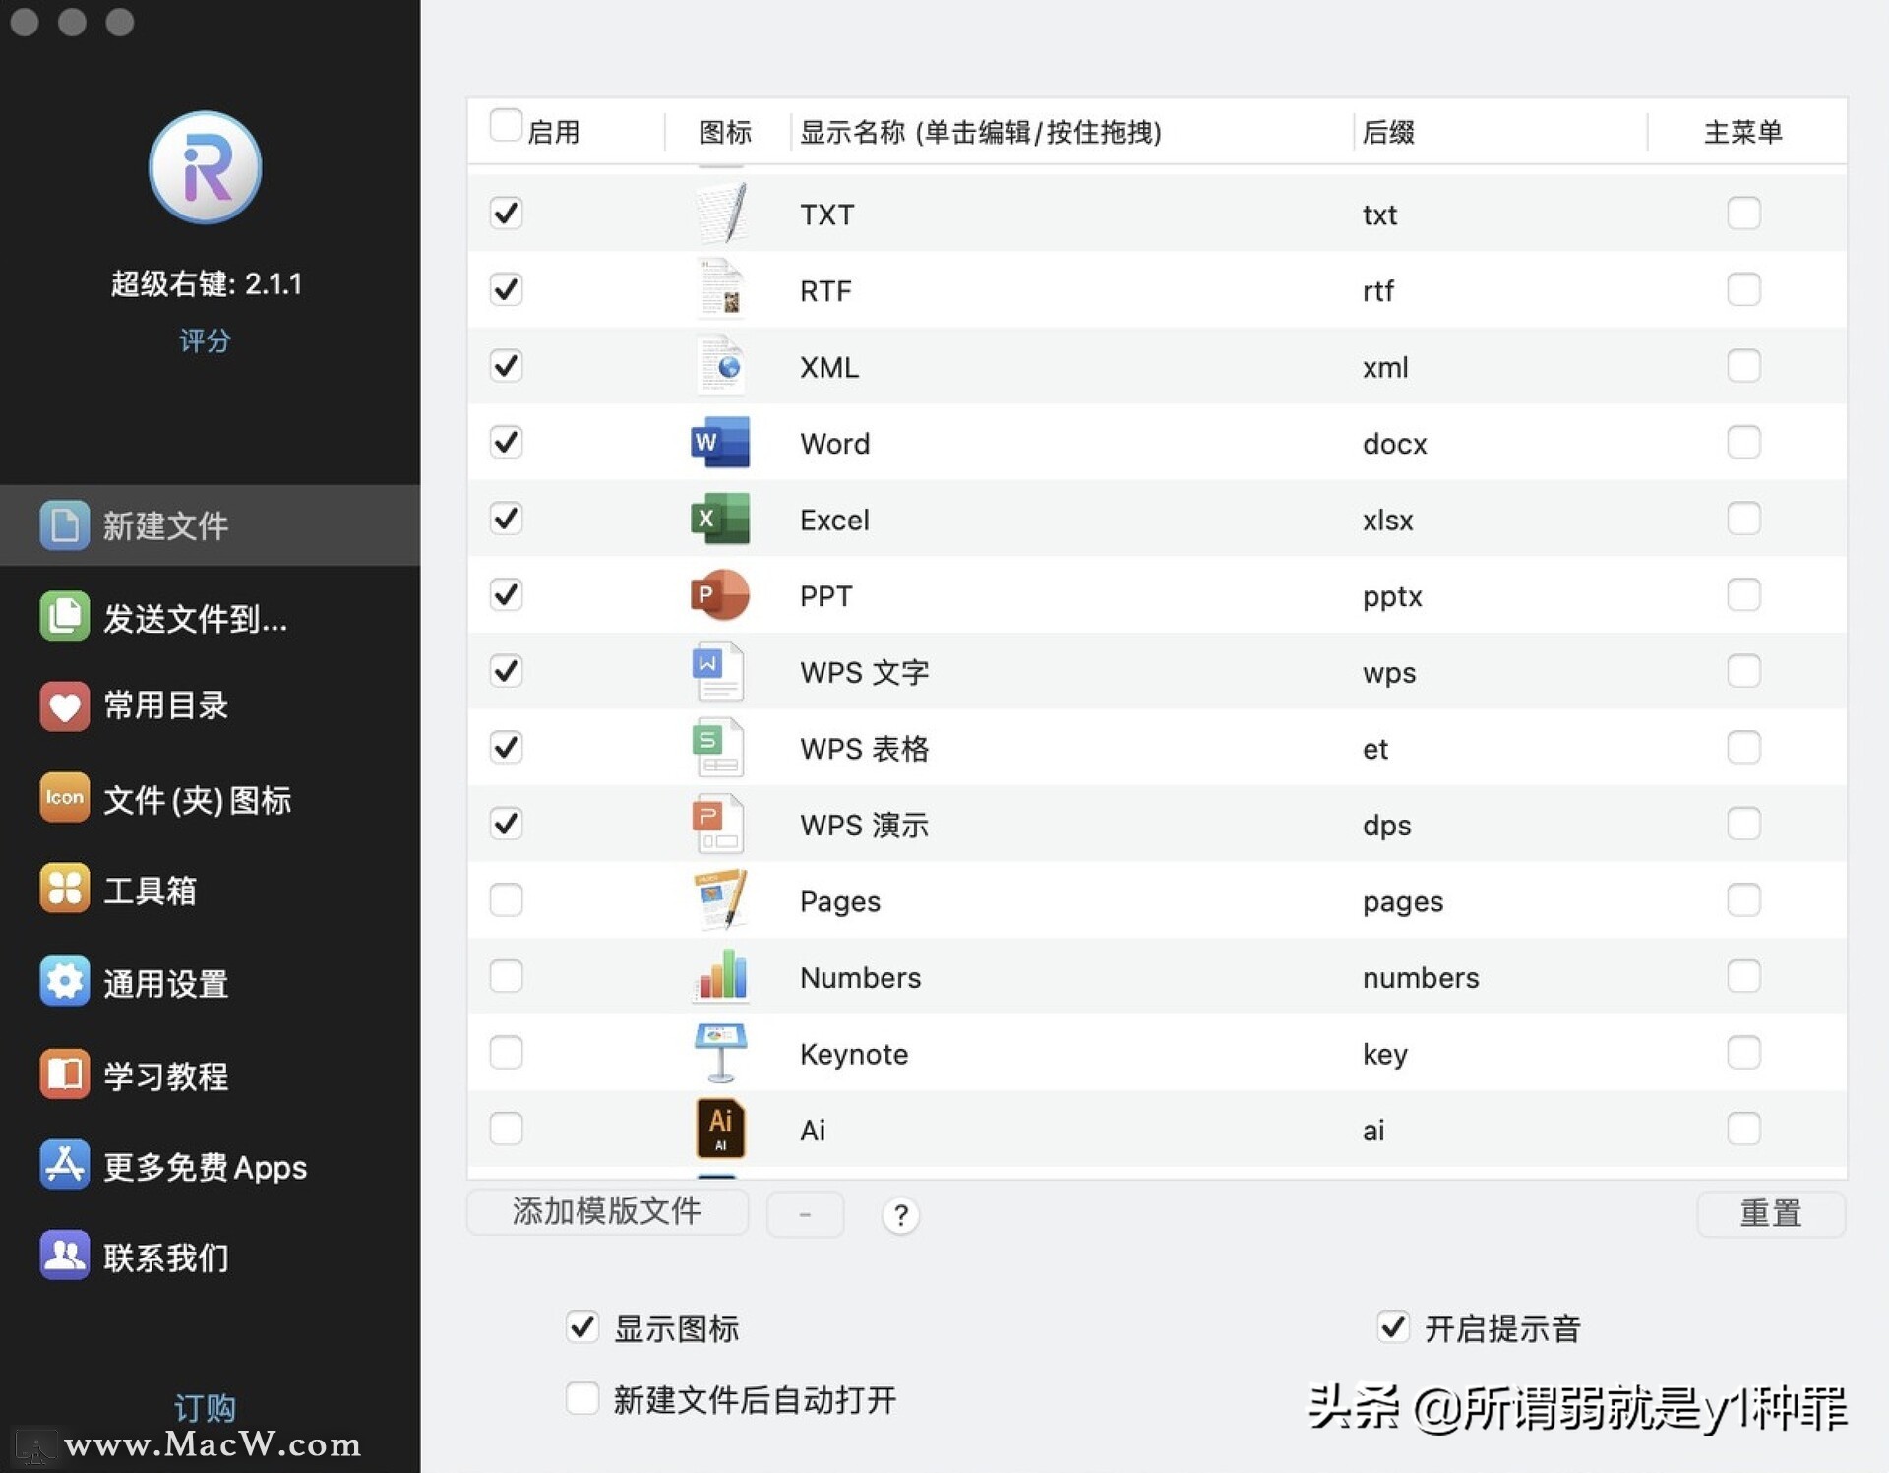1889x1473 pixels.
Task: Click the 主菜单 column header
Action: tap(1742, 132)
